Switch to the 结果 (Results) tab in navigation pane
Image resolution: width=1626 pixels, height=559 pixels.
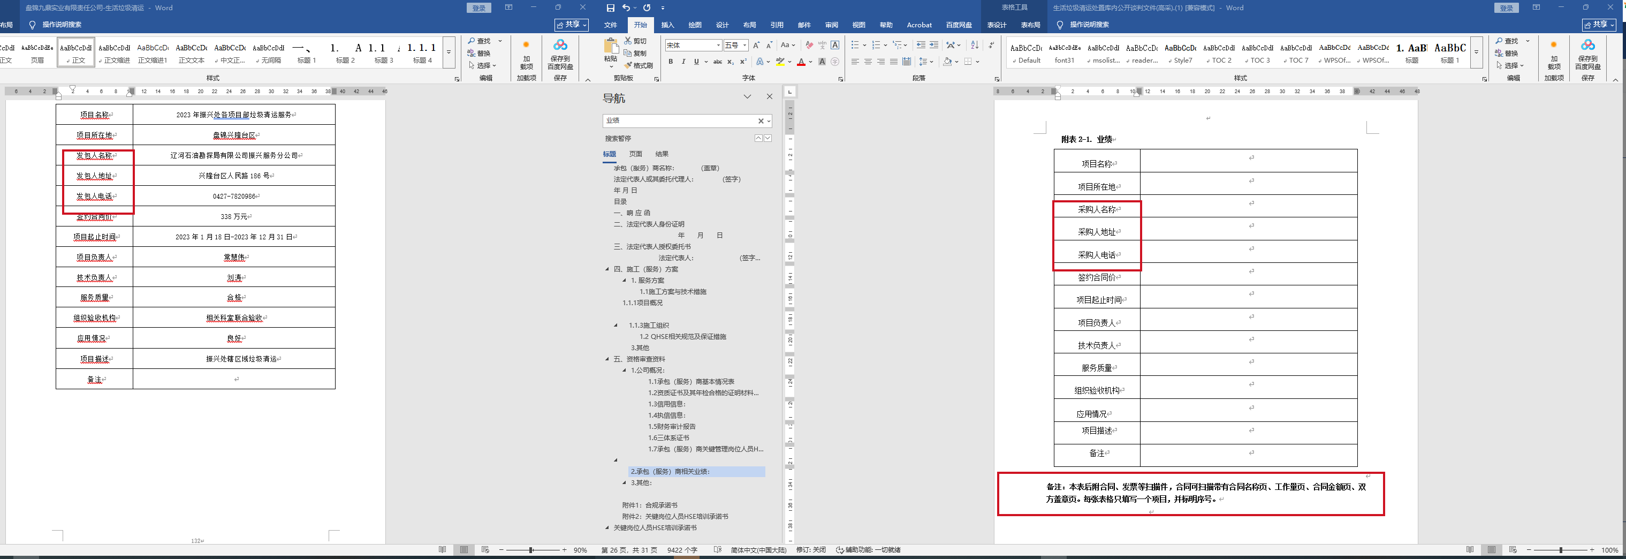pyautogui.click(x=662, y=154)
